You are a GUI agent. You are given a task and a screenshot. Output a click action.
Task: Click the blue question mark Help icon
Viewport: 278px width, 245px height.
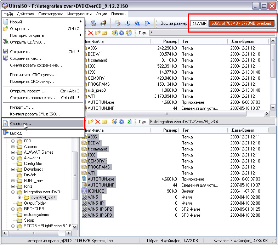(x=137, y=23)
